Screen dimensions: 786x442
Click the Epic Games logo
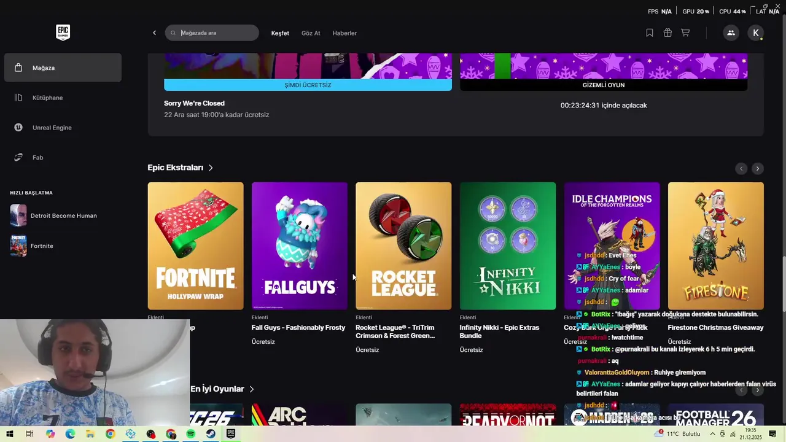[63, 33]
